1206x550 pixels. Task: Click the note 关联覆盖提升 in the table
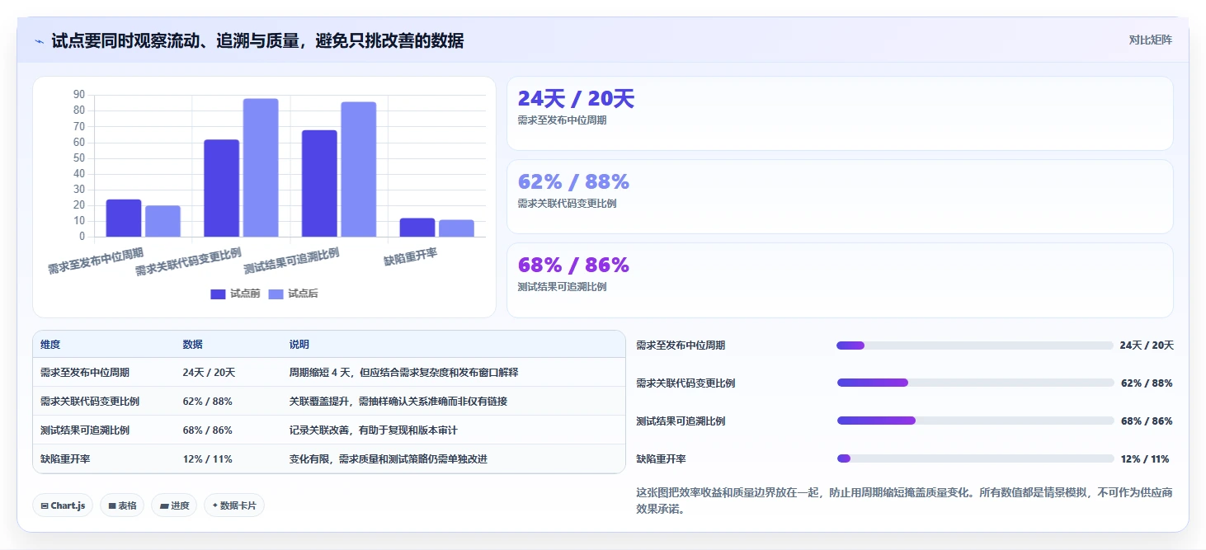[318, 402]
